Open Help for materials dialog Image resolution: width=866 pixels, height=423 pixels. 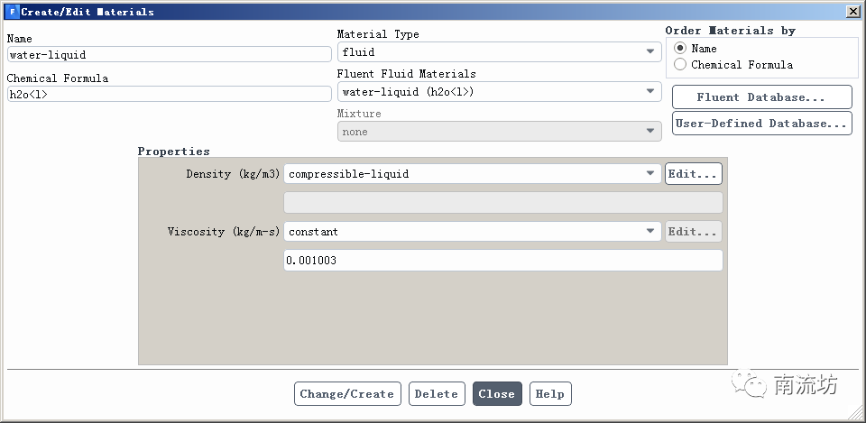(549, 394)
